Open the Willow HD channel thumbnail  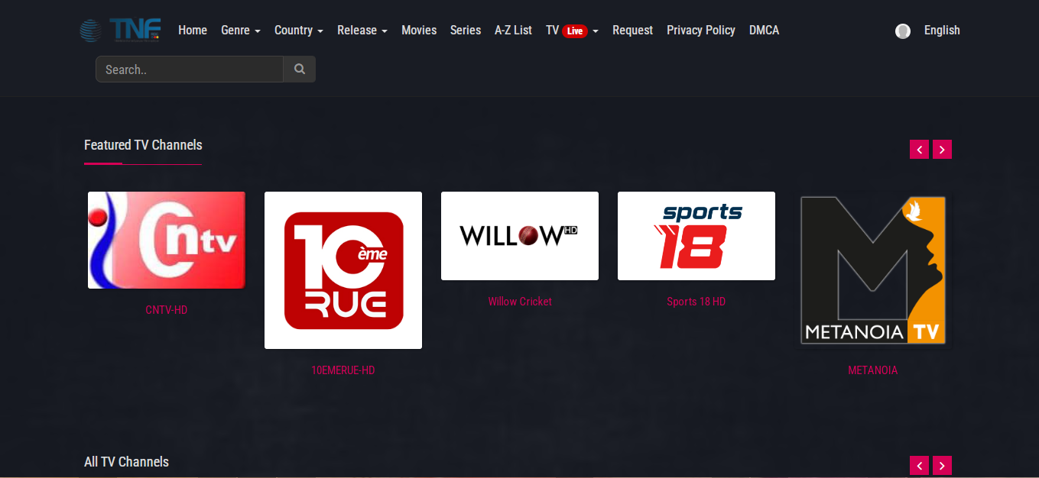click(x=520, y=236)
